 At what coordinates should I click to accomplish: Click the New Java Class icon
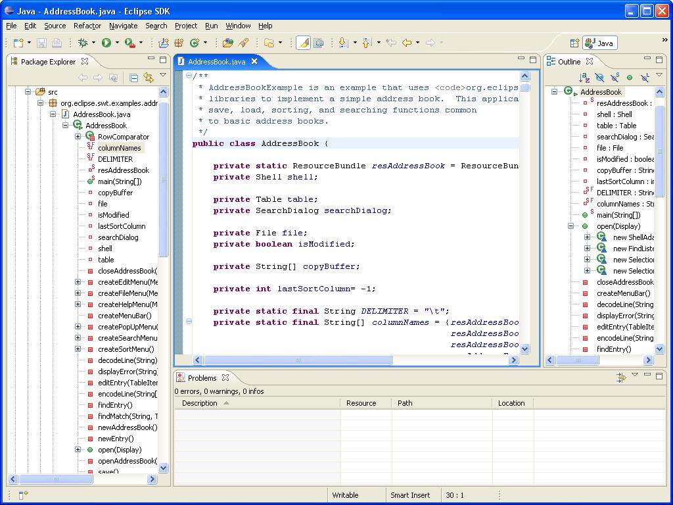(195, 43)
